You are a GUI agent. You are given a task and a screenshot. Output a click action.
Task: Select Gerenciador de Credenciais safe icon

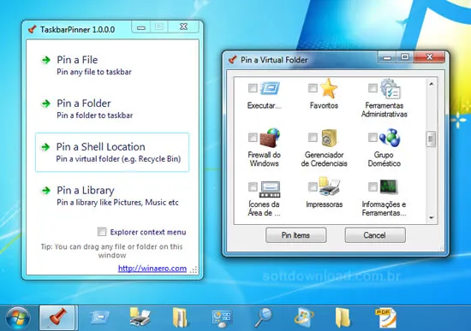point(329,138)
